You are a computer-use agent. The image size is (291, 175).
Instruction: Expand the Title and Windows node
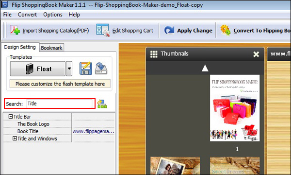coord(15,139)
